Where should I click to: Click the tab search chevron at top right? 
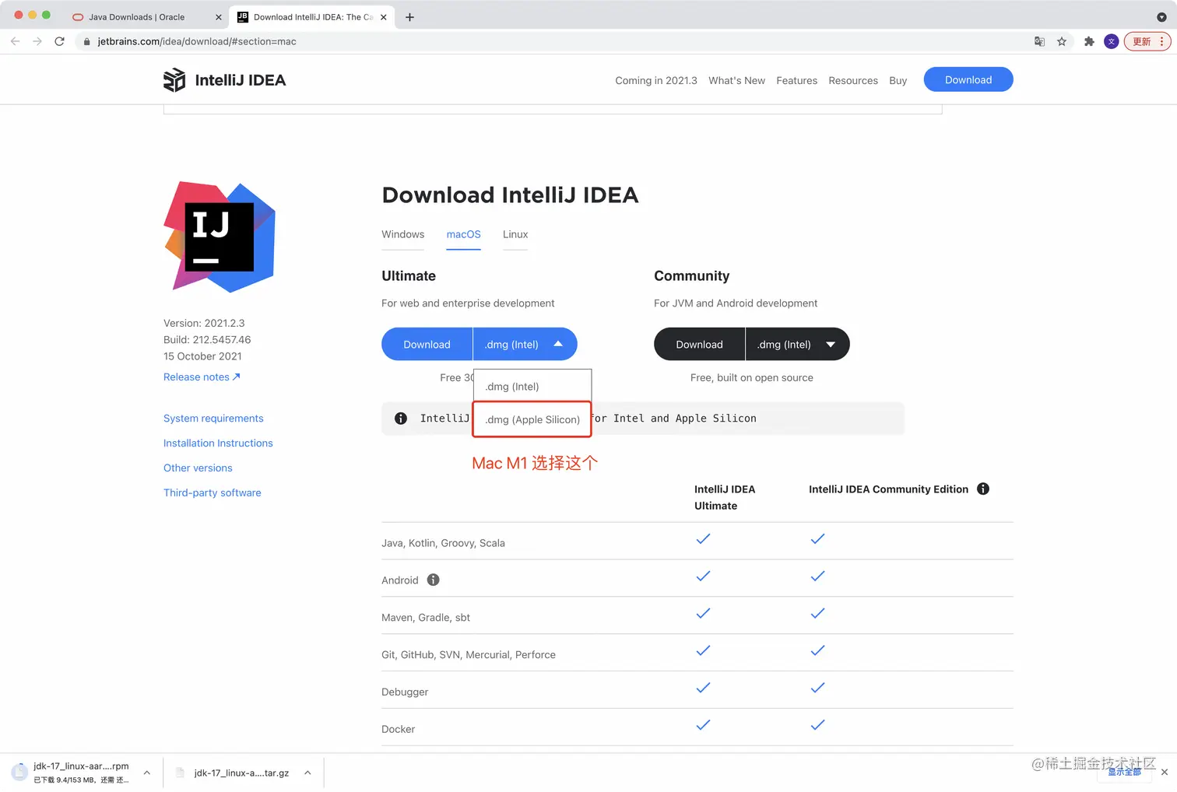1161,17
